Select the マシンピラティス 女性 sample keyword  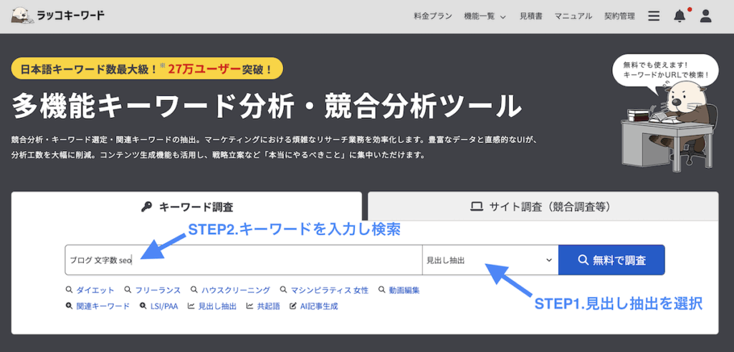click(330, 290)
